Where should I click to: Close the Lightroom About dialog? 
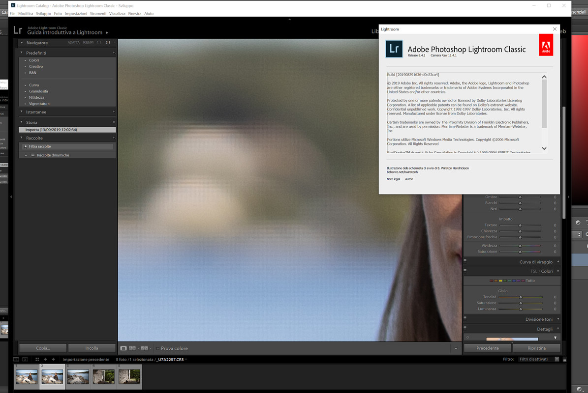click(x=555, y=29)
